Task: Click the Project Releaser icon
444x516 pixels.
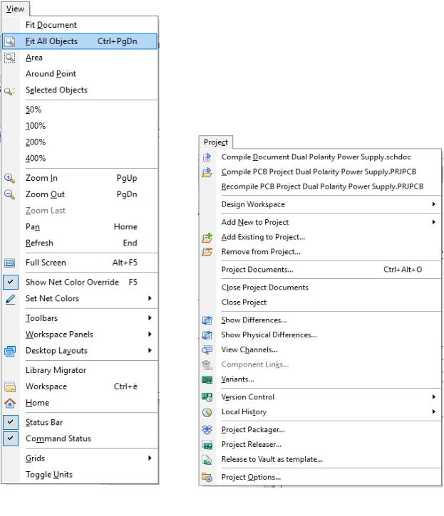Action: [x=207, y=445]
